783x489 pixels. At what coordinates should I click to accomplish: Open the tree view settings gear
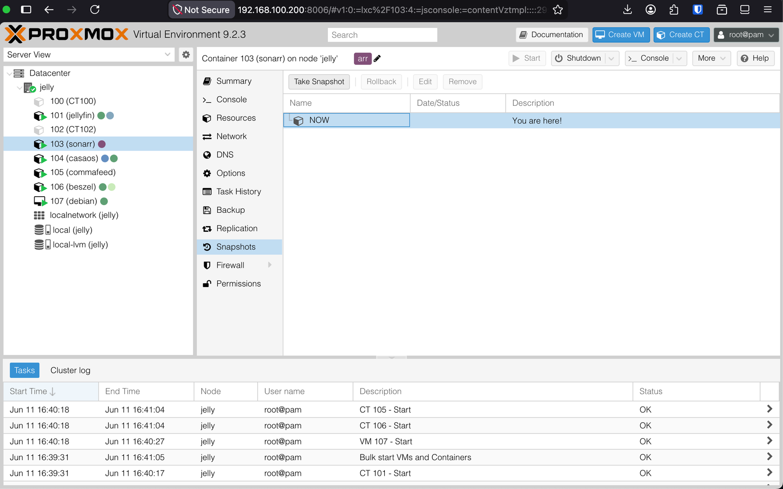pyautogui.click(x=186, y=54)
